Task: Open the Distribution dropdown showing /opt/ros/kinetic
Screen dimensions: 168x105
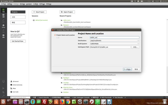Action: 114,41
